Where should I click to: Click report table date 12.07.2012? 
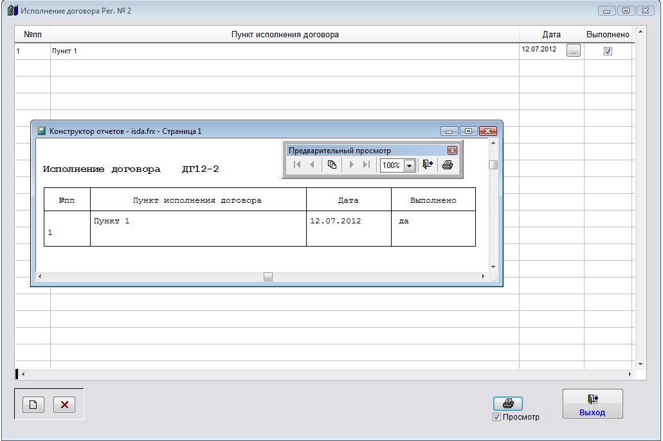pyautogui.click(x=335, y=221)
